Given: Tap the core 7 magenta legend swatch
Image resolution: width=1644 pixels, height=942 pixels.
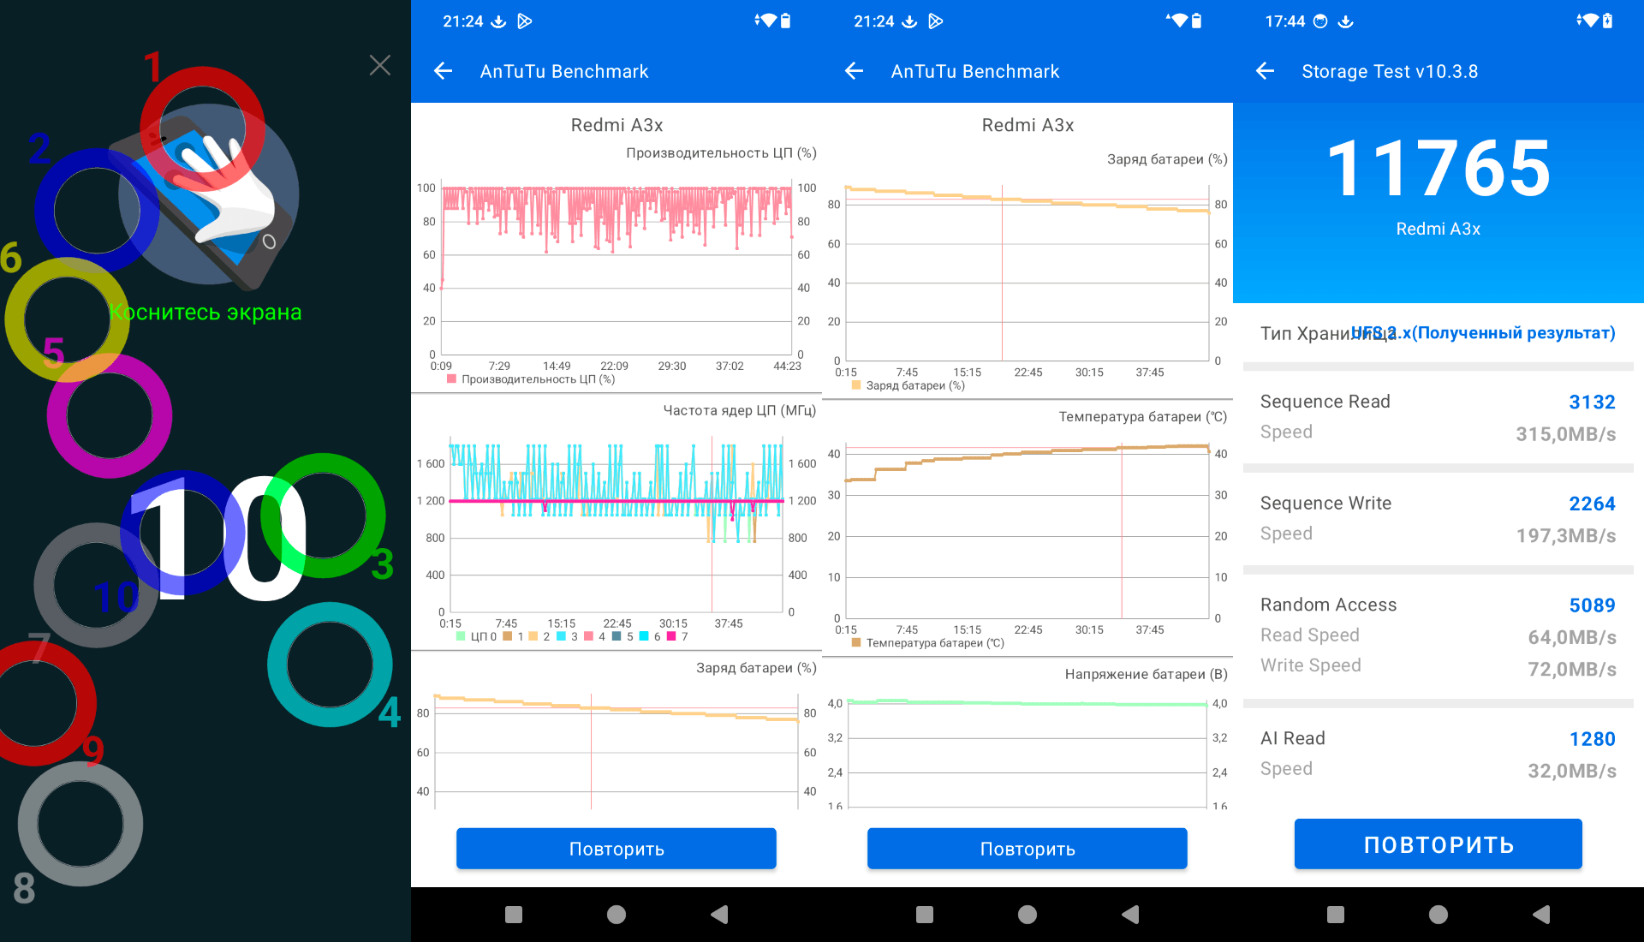Looking at the screenshot, I should tap(671, 636).
